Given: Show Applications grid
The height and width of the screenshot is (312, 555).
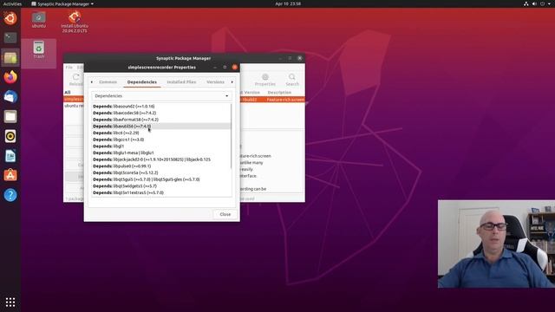Looking at the screenshot, I should (x=10, y=302).
